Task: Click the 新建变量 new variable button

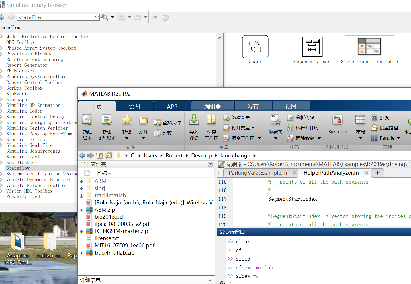Action: pos(236,117)
